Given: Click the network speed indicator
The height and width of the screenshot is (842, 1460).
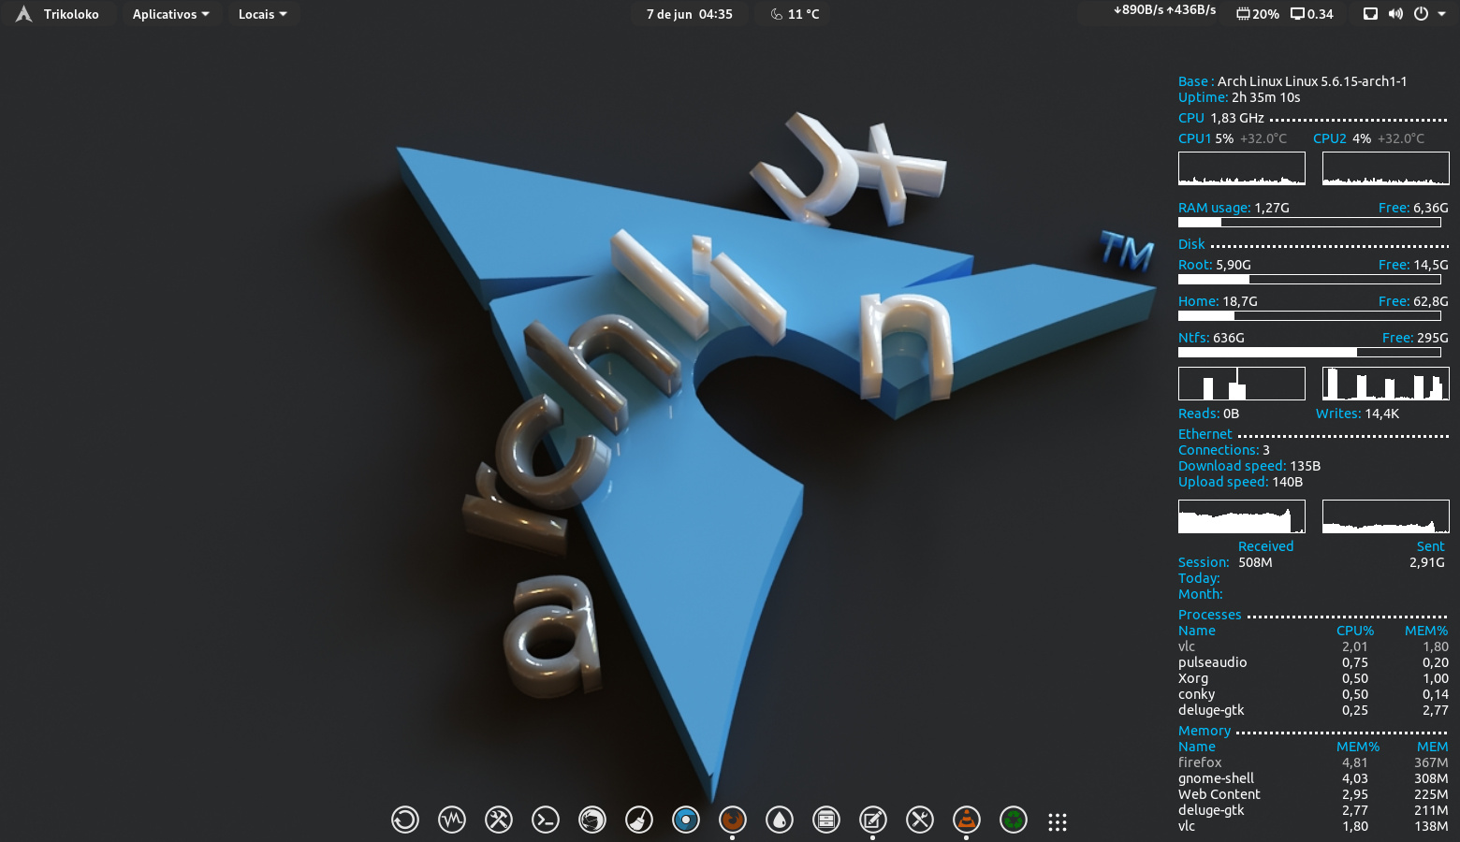Looking at the screenshot, I should coord(1164,10).
